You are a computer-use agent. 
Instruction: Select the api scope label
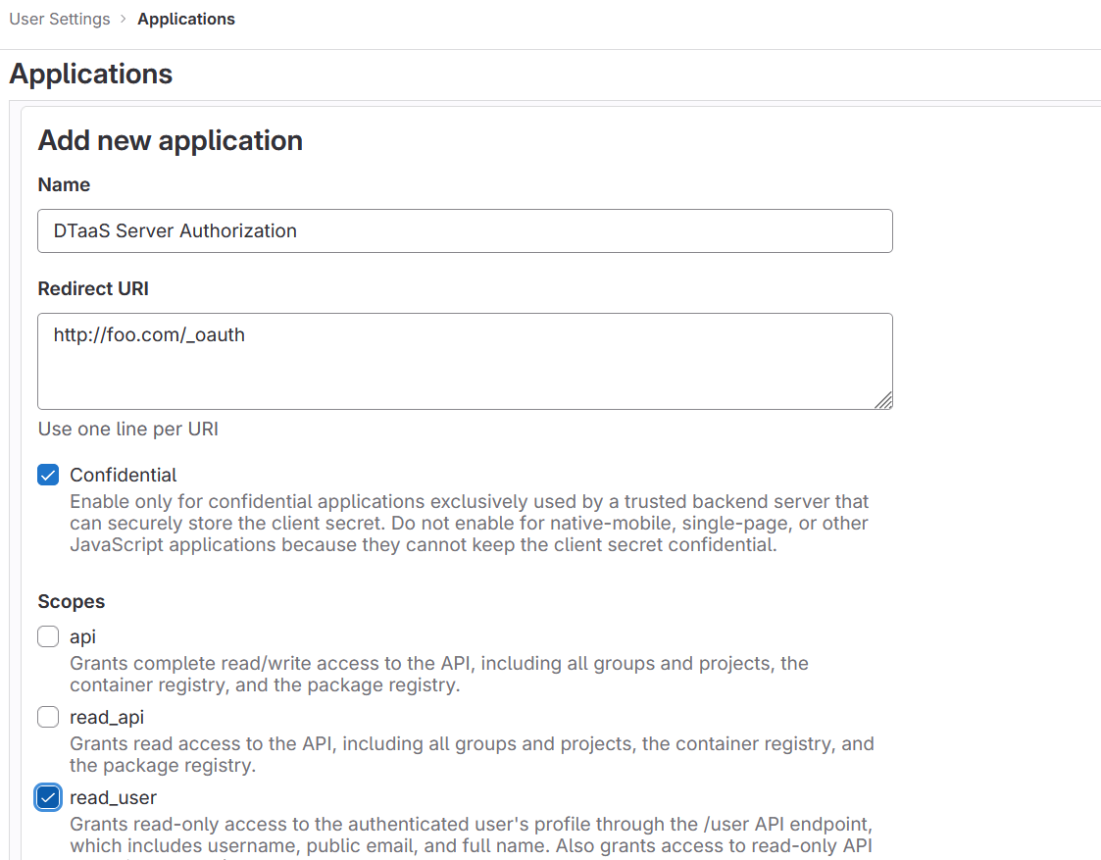[x=82, y=636]
